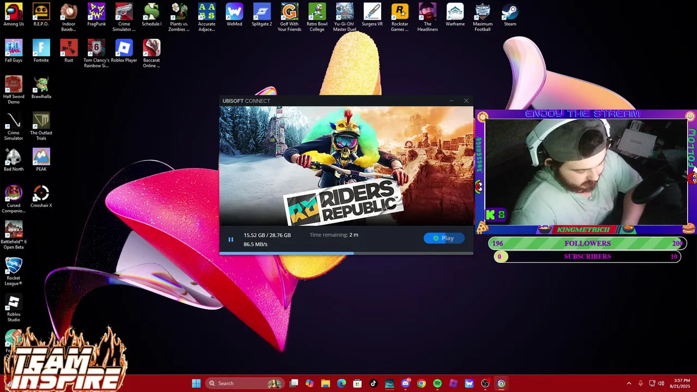Select the Warframe desktop icon
697x392 pixels.
click(x=455, y=15)
